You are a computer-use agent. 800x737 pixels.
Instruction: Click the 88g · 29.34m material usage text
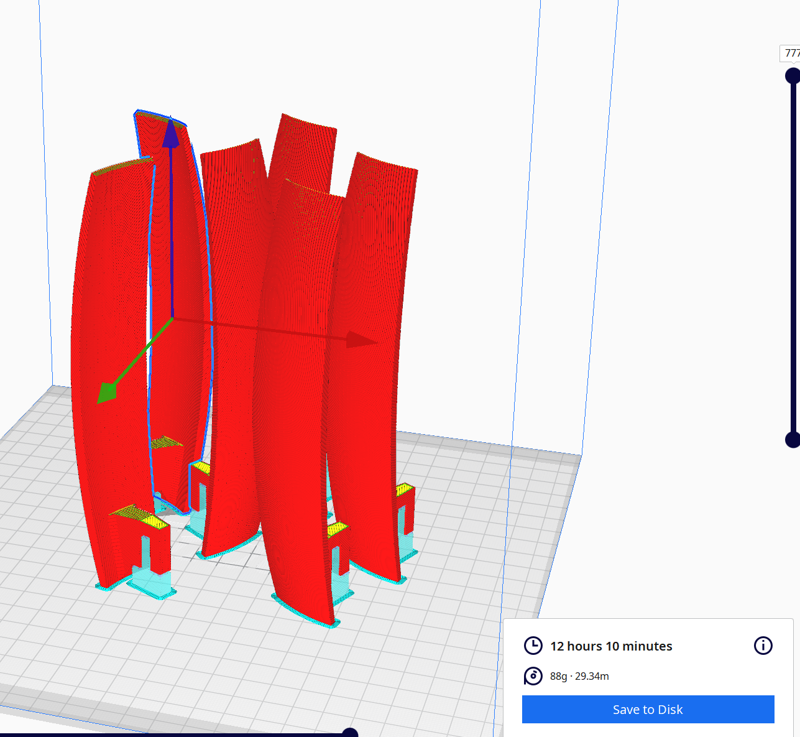coord(579,676)
